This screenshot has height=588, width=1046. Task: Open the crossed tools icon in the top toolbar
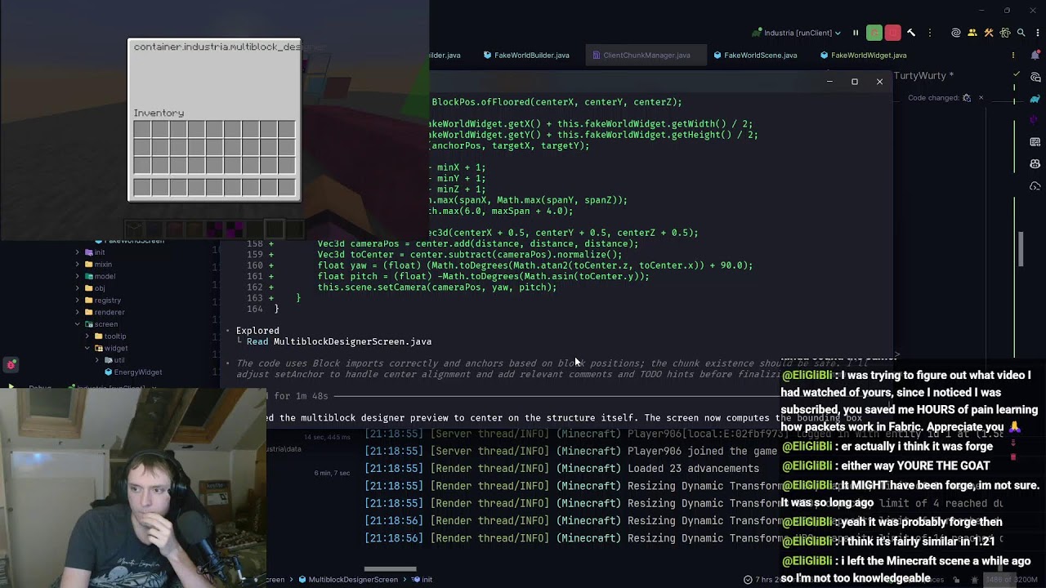(989, 33)
